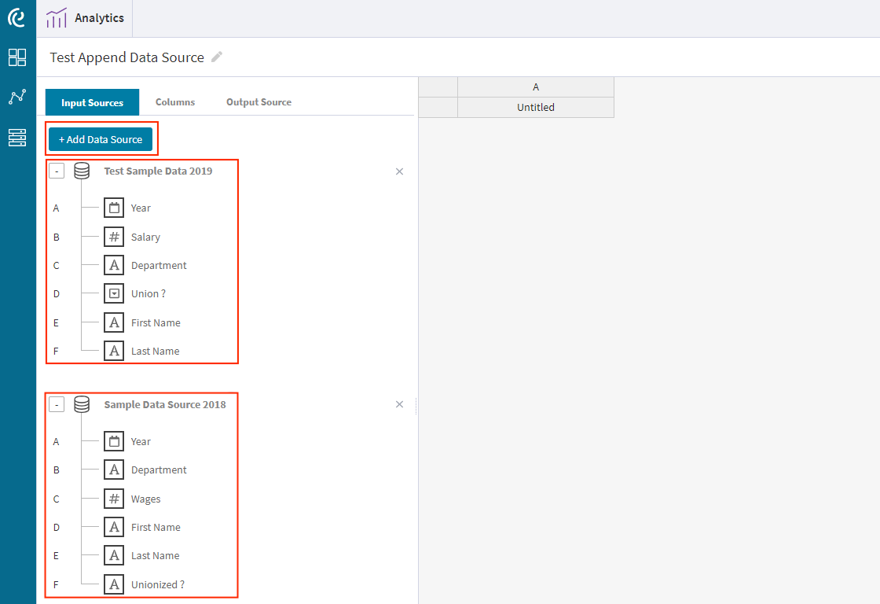Click the text icon beside Unionized ?

(114, 584)
